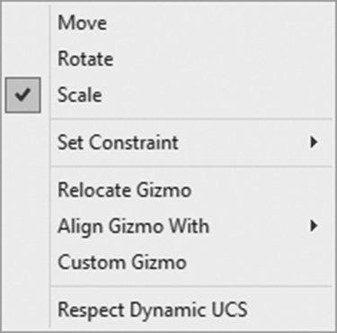This screenshot has height=333, width=337.
Task: Toggle Respect Dynamic UCS setting
Action: (x=191, y=310)
